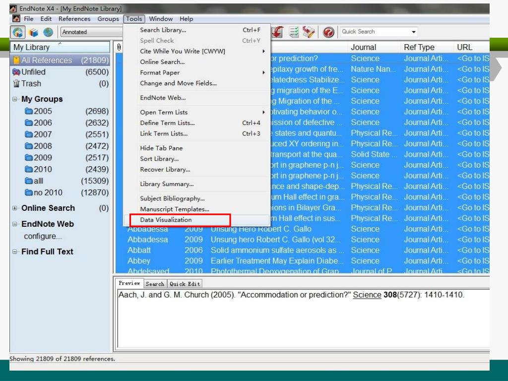Click the folder icon of group 2007
Viewport: 508px width, 381px height.
point(29,134)
